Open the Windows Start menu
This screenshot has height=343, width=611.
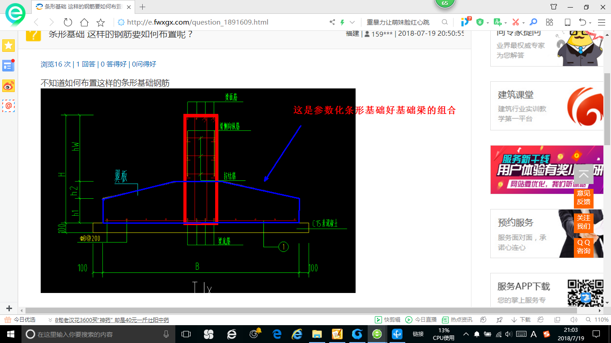click(x=10, y=334)
